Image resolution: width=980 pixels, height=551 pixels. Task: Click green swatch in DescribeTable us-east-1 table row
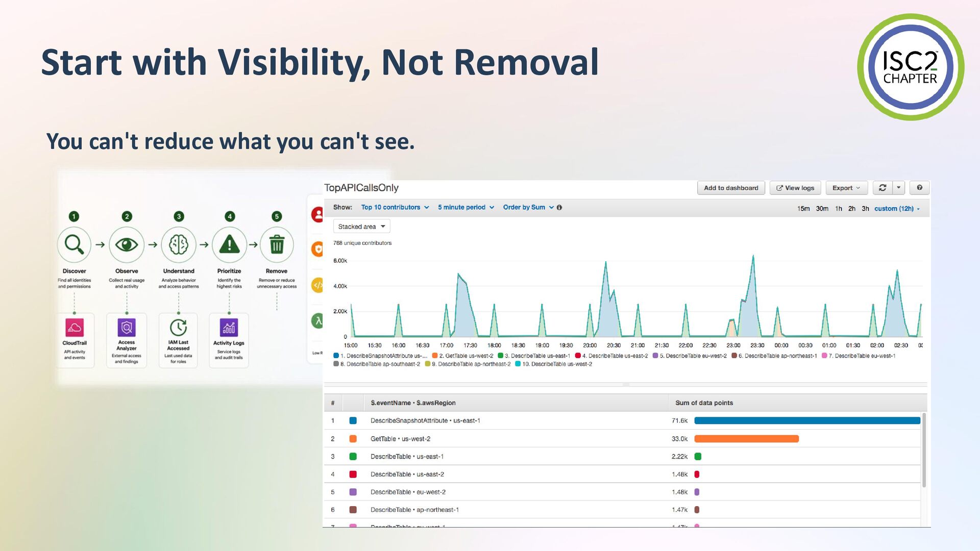pyautogui.click(x=353, y=457)
